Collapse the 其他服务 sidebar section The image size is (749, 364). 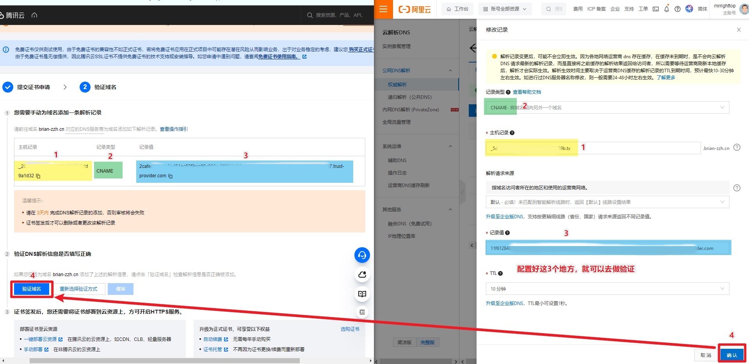(450, 210)
